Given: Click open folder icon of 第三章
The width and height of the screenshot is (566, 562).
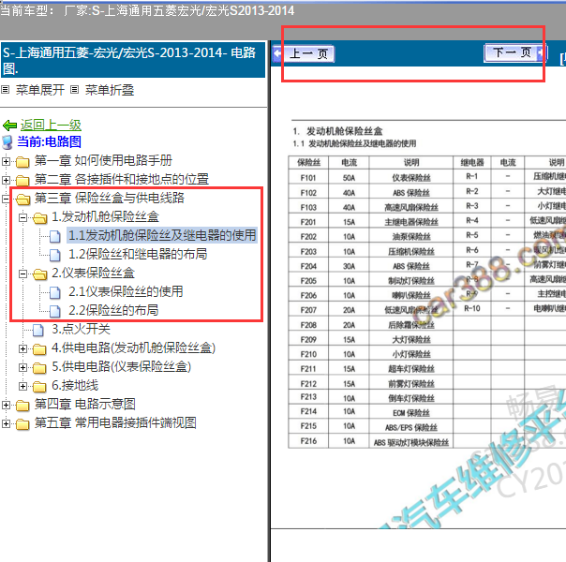Looking at the screenshot, I should [22, 200].
